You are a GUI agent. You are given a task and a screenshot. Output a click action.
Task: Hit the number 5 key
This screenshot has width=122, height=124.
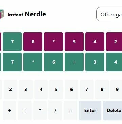(56, 89)
